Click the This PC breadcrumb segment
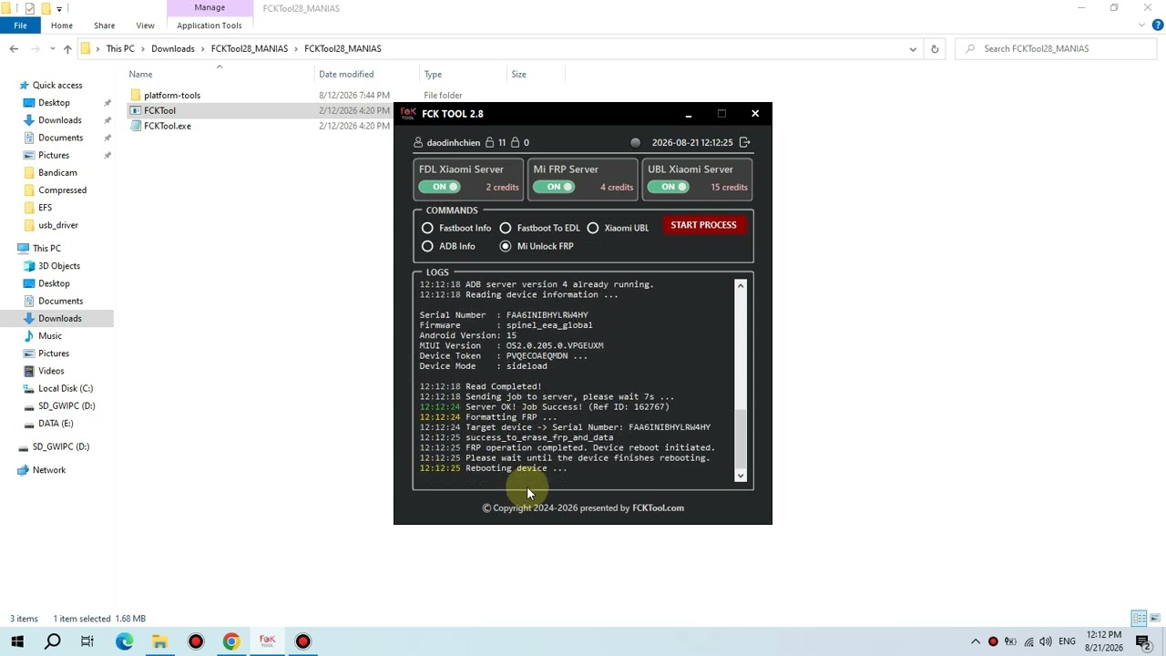 pyautogui.click(x=120, y=48)
